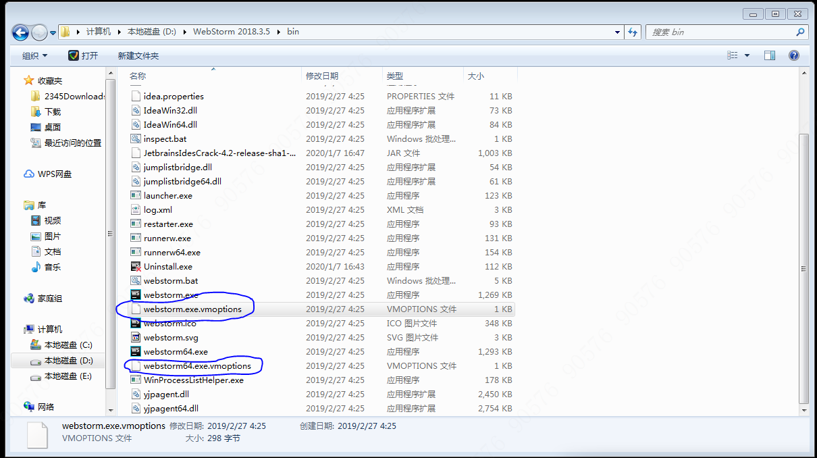817x458 pixels.
Task: Open the 组织 menu
Action: [x=35, y=55]
